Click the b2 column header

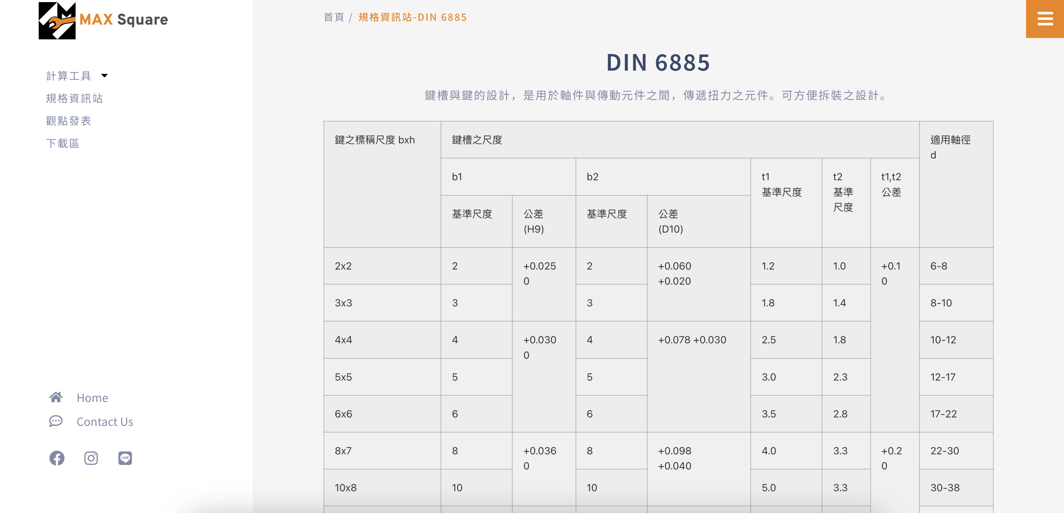[663, 177]
